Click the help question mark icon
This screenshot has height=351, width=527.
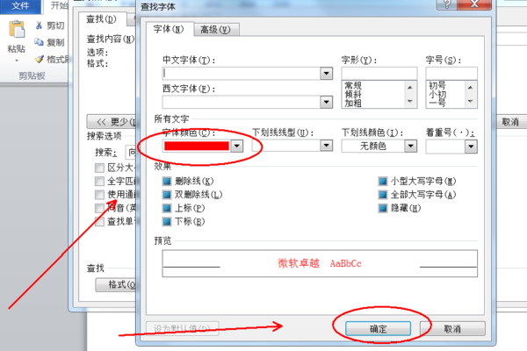447,4
